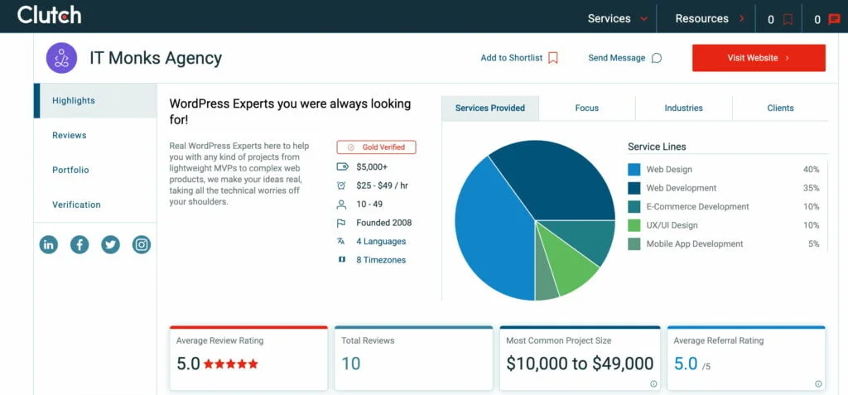Expand the Services dropdown menu

619,18
